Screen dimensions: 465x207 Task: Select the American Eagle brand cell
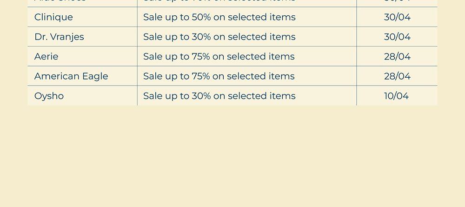71,76
